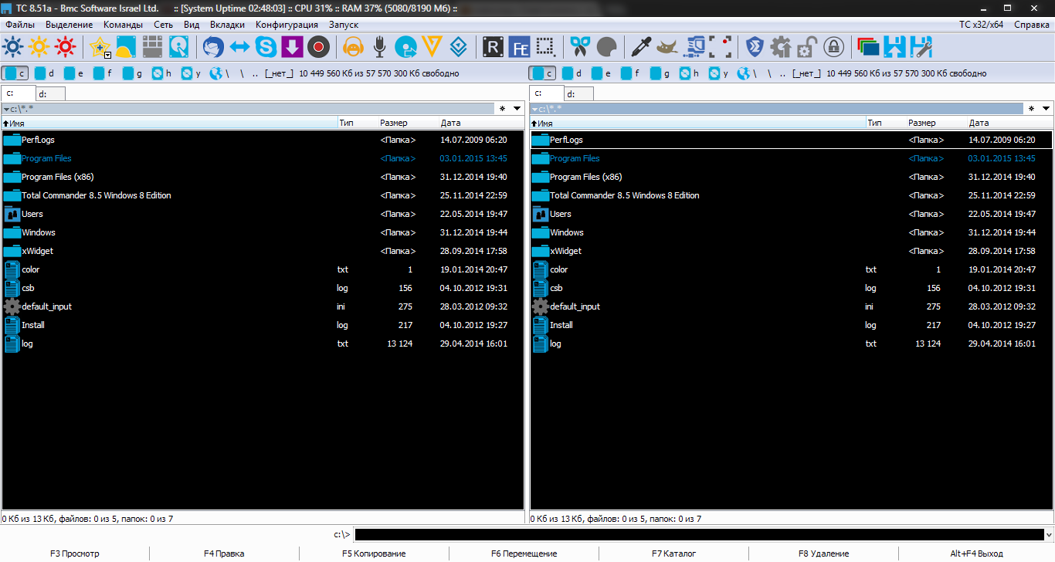This screenshot has height=562, width=1055.
Task: Open the eyedropper color picker tool
Action: coord(641,47)
